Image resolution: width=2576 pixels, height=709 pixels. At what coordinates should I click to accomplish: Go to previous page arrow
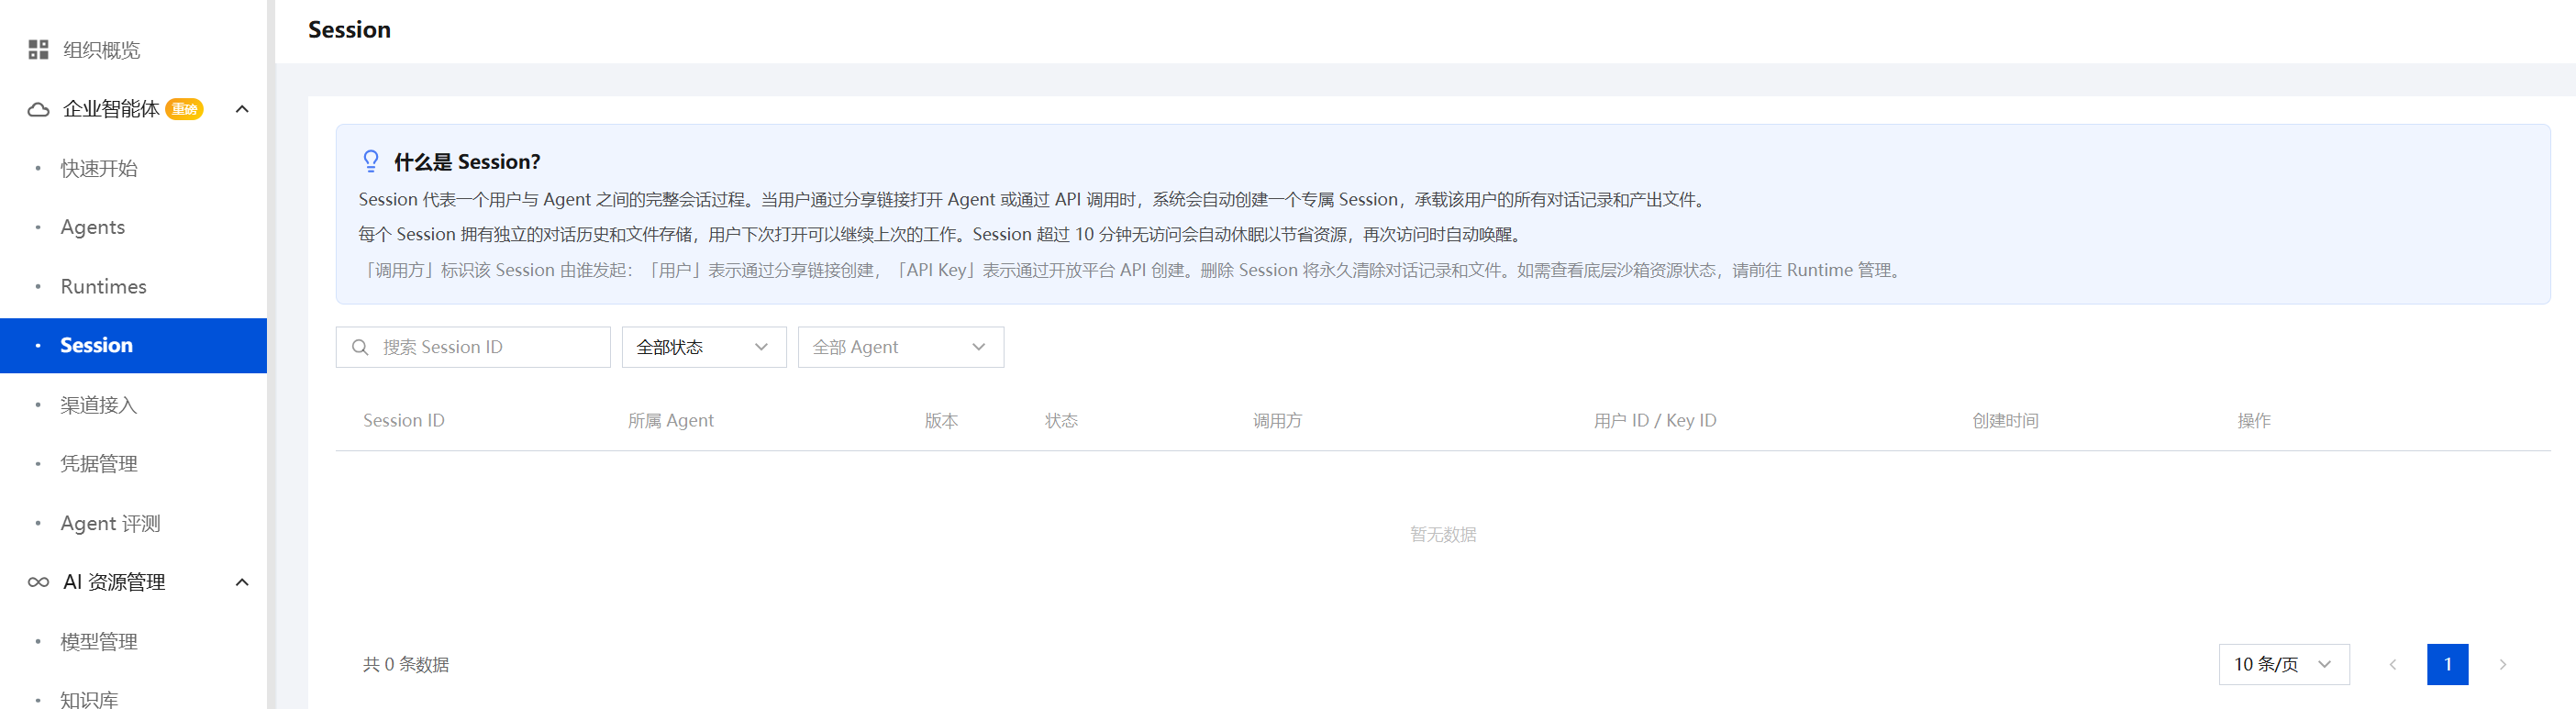coord(2392,664)
